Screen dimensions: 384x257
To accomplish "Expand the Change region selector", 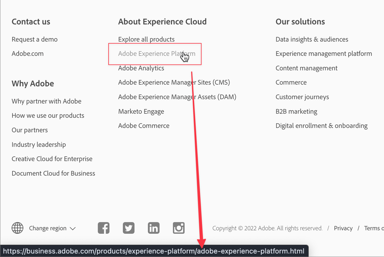I will [52, 228].
